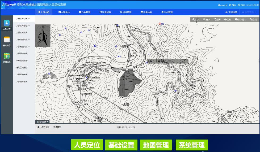Open the 查找 search tool
This screenshot has width=260, height=152.
click(253, 20)
